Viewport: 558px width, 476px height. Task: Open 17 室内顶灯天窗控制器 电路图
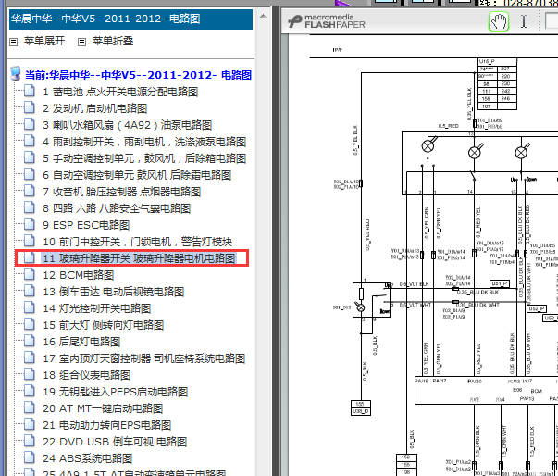pos(144,358)
